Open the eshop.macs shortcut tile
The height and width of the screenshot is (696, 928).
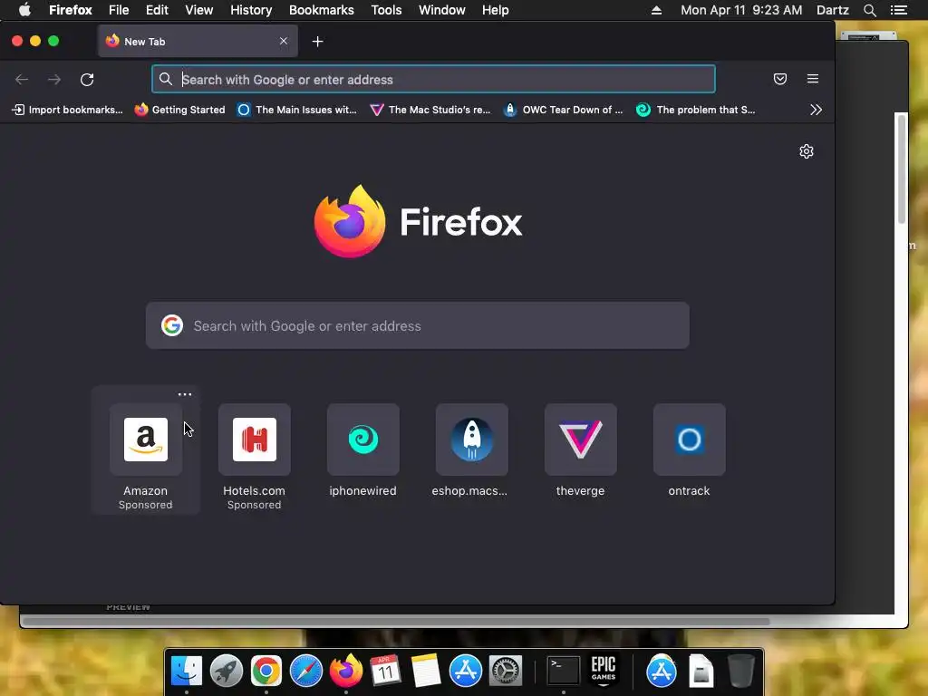471,440
